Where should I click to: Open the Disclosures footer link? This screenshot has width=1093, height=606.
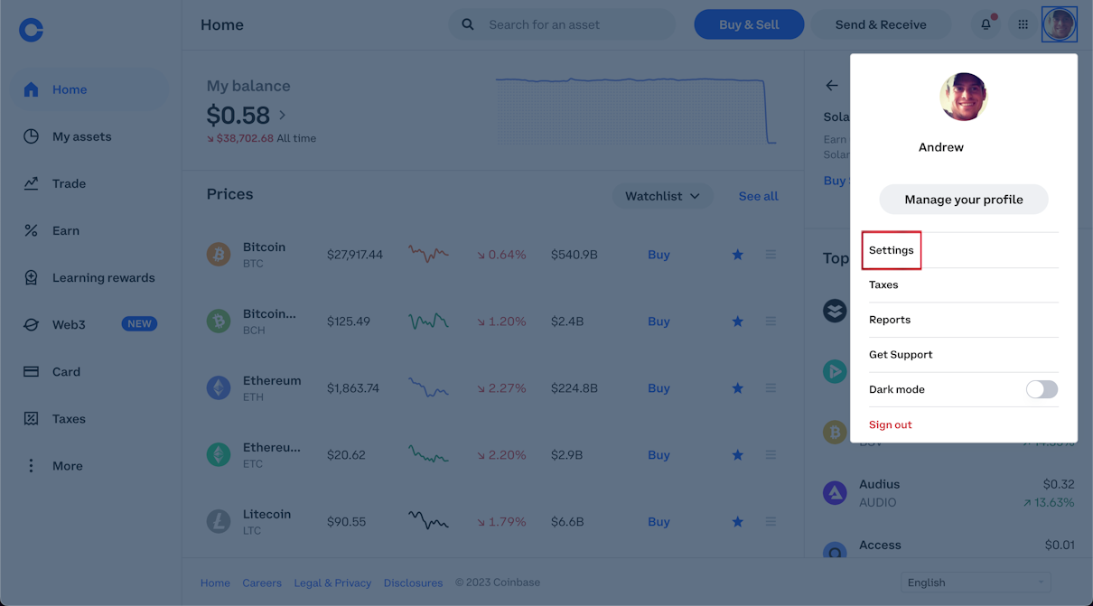413,583
